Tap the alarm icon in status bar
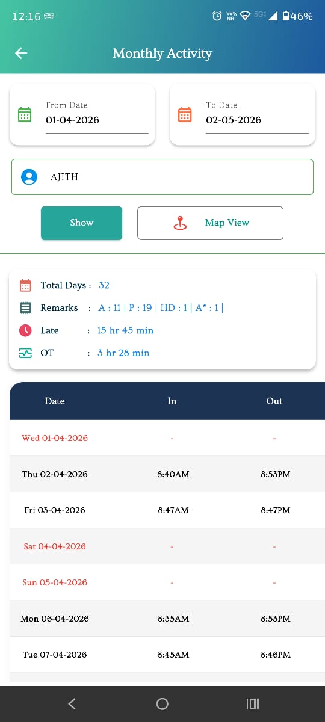This screenshot has height=722, width=325. [217, 16]
